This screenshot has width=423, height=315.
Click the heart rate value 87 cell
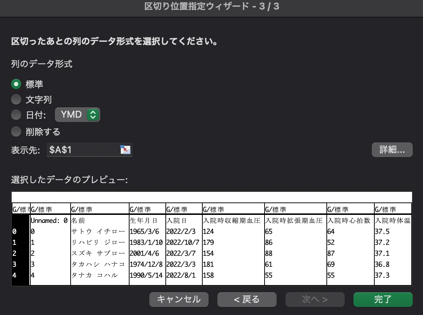331,253
